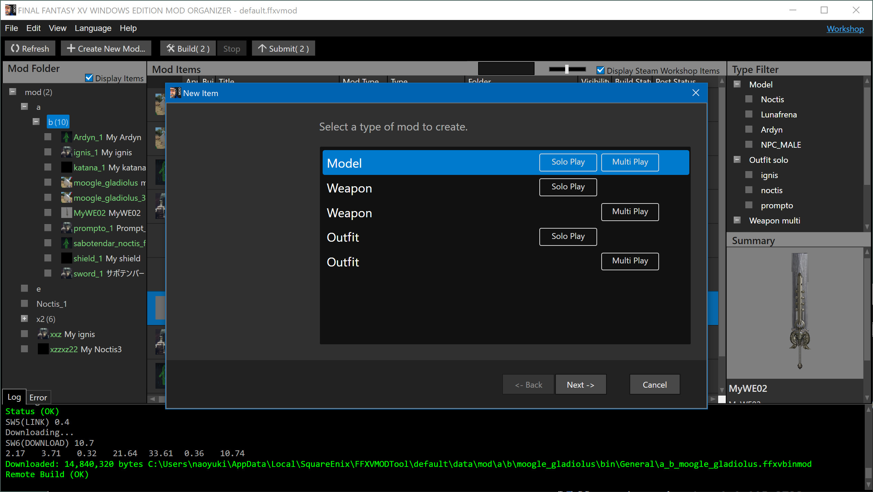Expand the x2 (6) tree node

24,318
